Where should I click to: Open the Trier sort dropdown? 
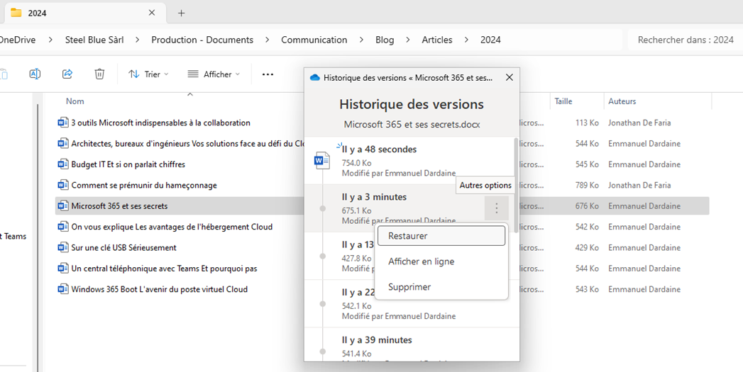point(148,74)
